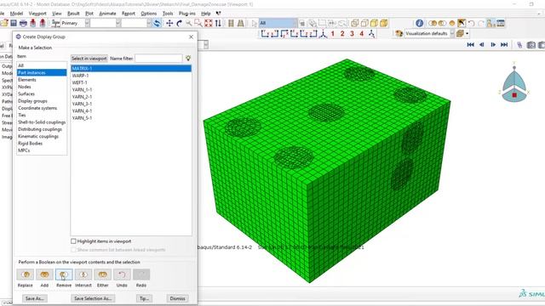Image resolution: width=545 pixels, height=306 pixels.
Task: Apply saved view number 4
Action: point(361,34)
